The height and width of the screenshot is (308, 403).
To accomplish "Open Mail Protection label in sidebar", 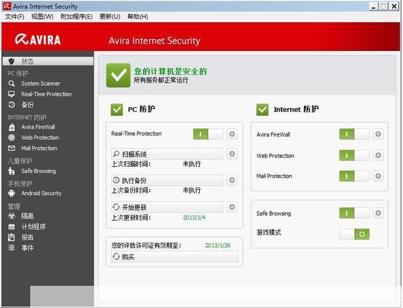I will pos(39,148).
